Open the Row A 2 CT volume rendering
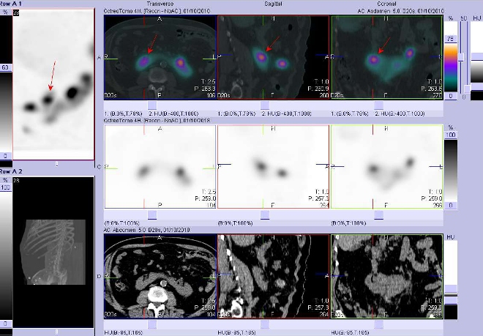 [54, 253]
